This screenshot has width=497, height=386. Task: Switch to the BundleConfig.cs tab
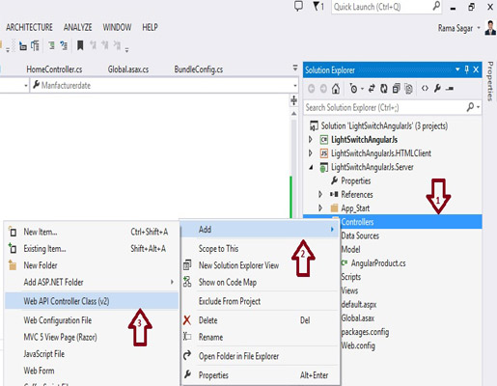point(199,69)
